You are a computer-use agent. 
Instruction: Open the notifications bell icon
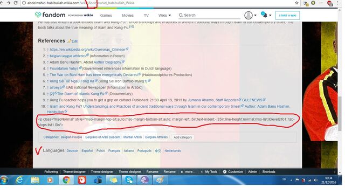pyautogui.click(x=265, y=15)
